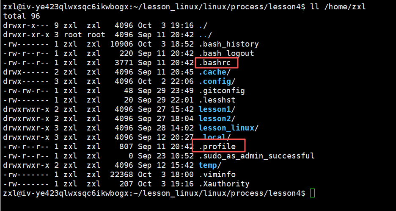The width and height of the screenshot is (396, 211).
Task: Click the parent directory ../ entry
Action: [205, 35]
